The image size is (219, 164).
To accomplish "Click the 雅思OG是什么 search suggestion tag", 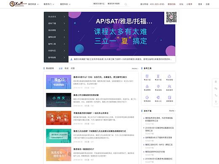I will point(99,4).
